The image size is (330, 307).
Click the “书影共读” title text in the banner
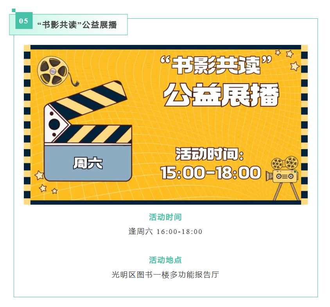[x=216, y=65]
